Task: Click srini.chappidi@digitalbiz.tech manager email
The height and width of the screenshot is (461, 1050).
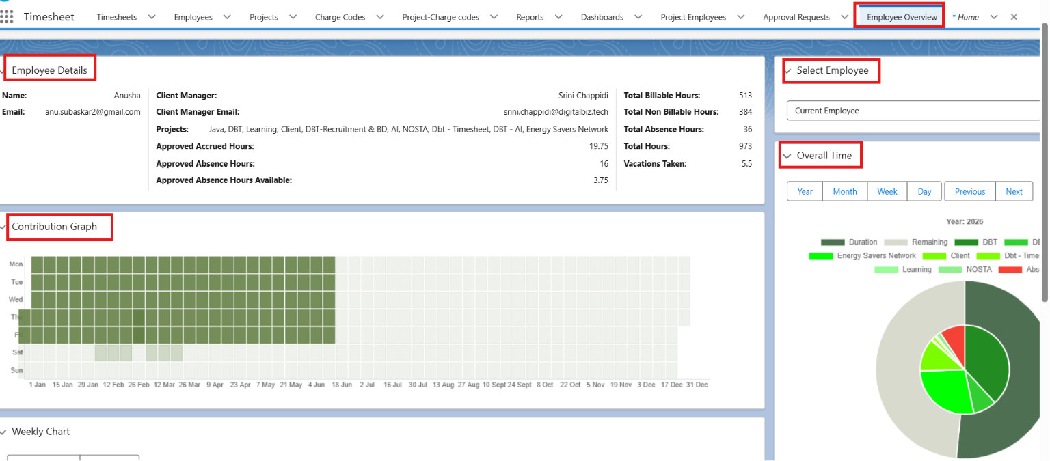Action: (556, 112)
